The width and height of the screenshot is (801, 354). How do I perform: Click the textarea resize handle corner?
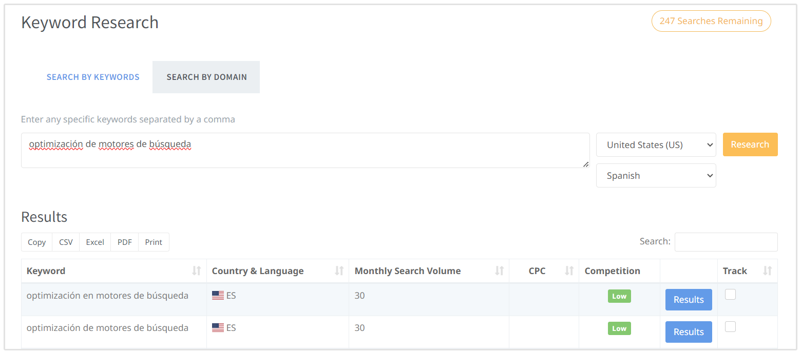pyautogui.click(x=586, y=164)
